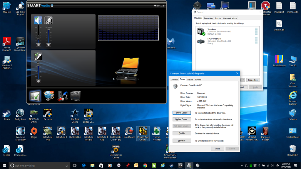Select the Evochron Mercenary desktop icon
This screenshot has width=301, height=169.
20,134
